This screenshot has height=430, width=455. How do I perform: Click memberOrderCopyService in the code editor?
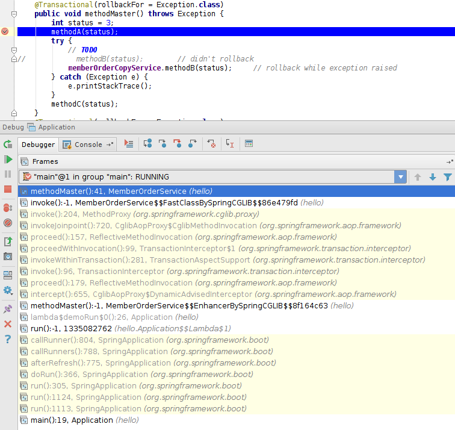(114, 68)
